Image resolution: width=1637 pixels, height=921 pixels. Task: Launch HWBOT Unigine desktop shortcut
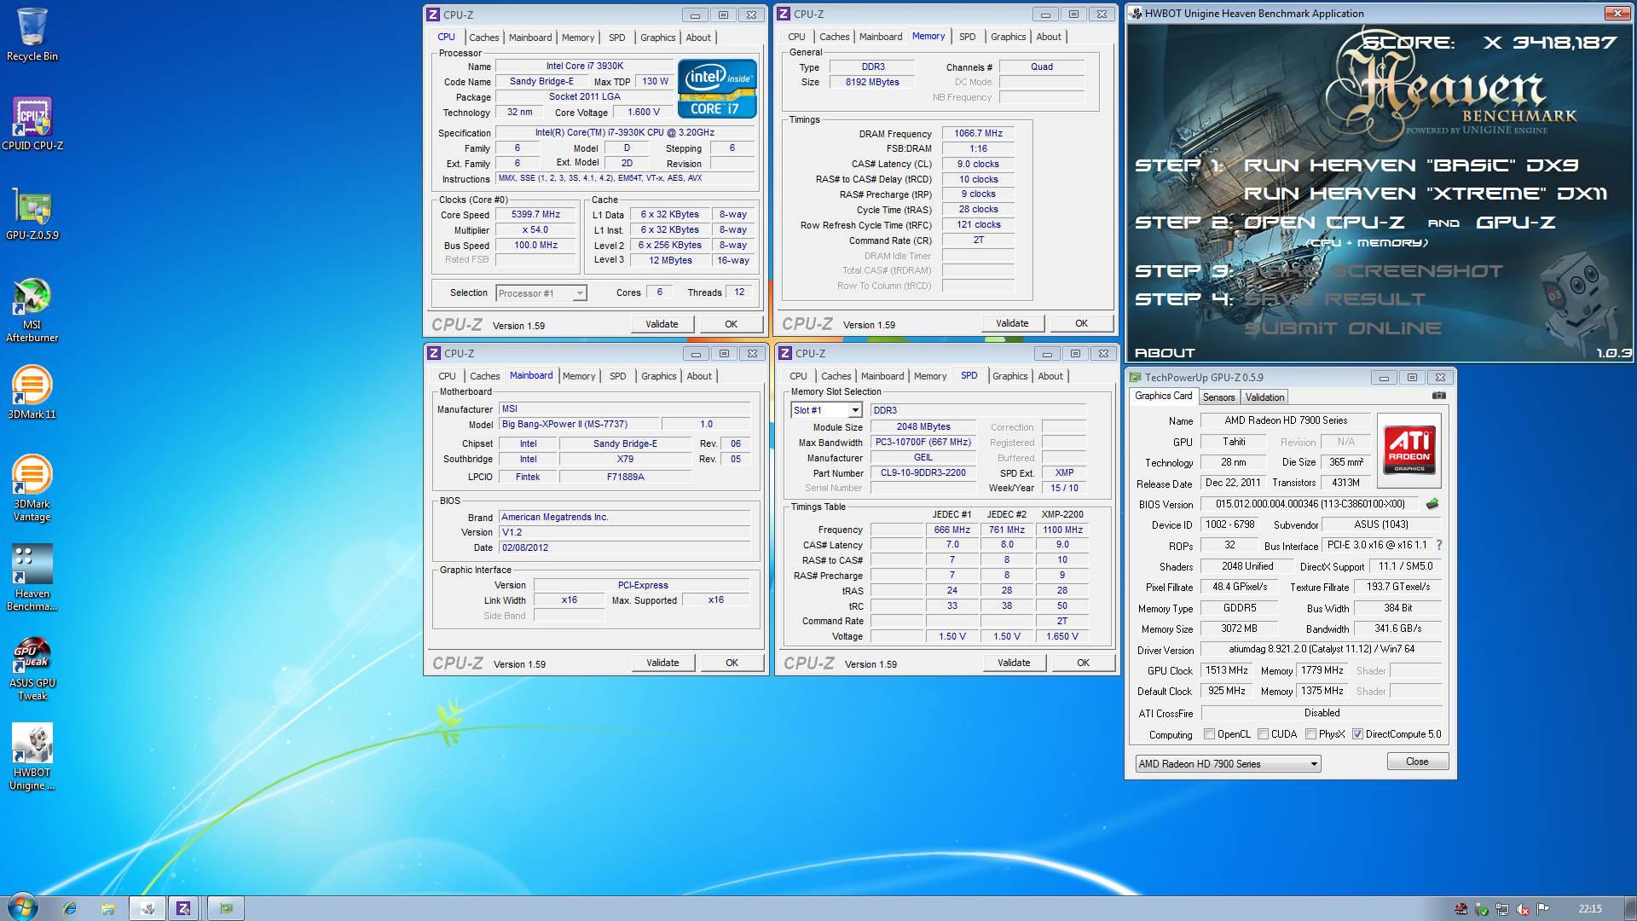[x=32, y=757]
